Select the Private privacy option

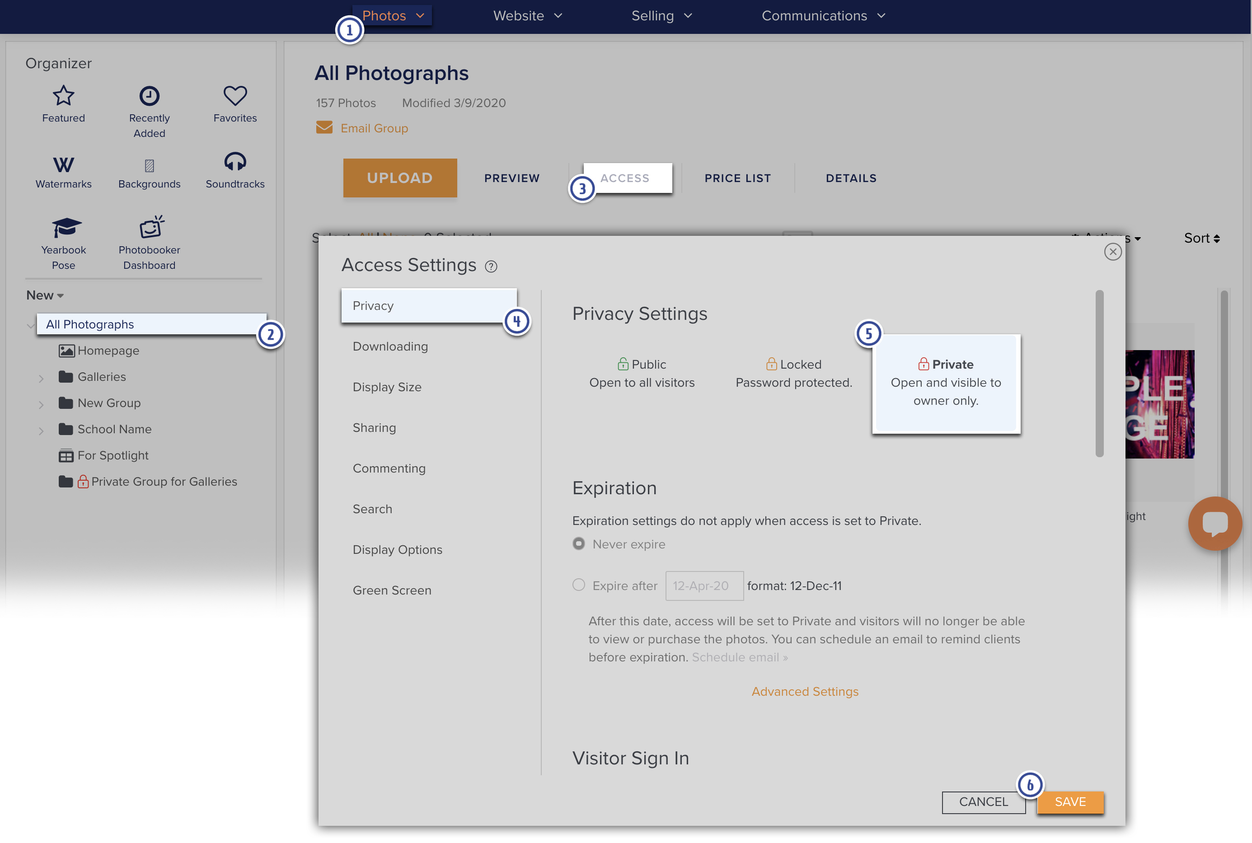click(946, 383)
